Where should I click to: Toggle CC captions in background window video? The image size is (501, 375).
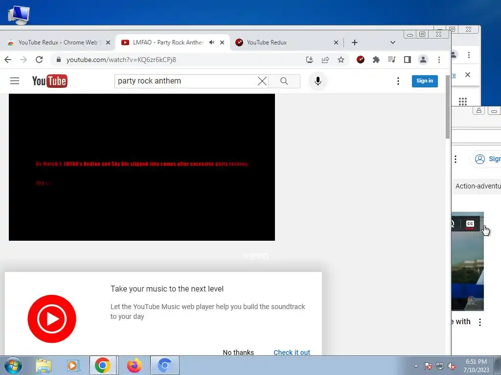point(470,224)
